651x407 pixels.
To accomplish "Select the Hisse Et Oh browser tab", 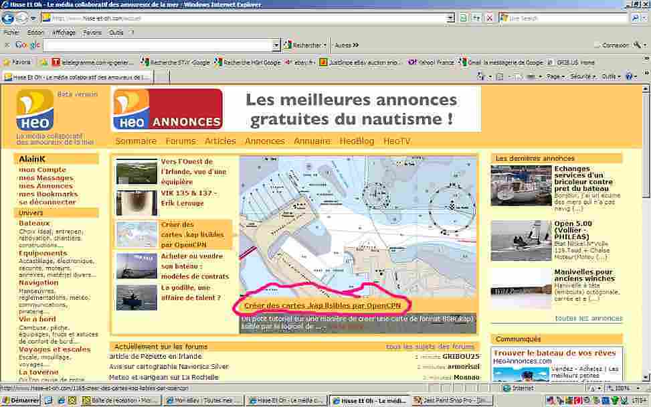I will point(78,77).
